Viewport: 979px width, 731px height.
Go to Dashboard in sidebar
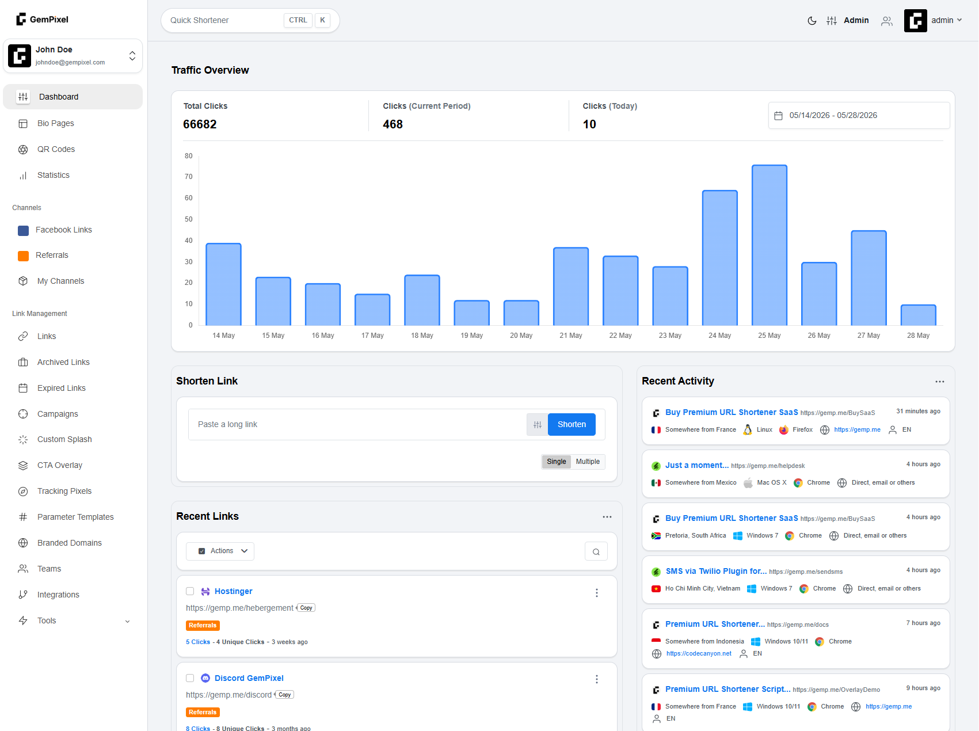pyautogui.click(x=73, y=97)
